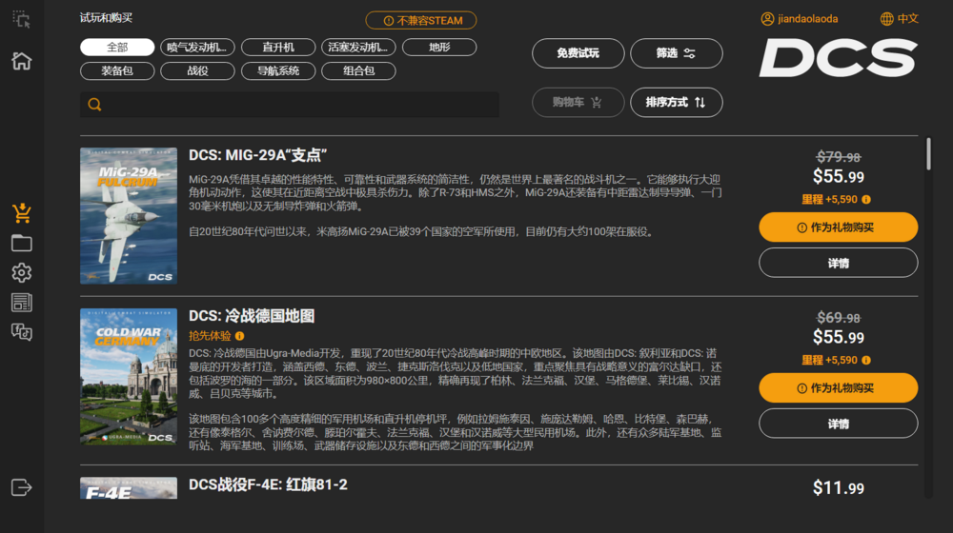Viewport: 953px width, 533px height.
Task: Click the $69.98 original price of 冷战德国地图
Action: tap(838, 318)
